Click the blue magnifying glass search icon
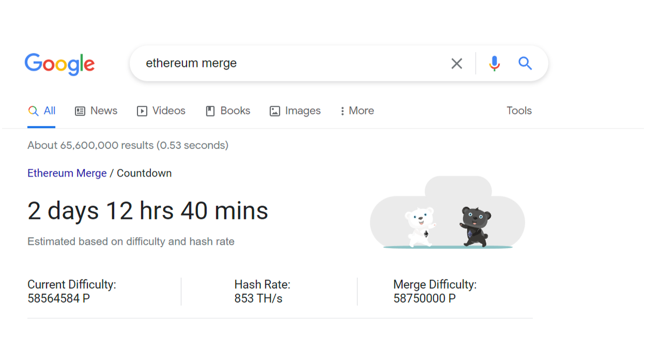 click(525, 64)
